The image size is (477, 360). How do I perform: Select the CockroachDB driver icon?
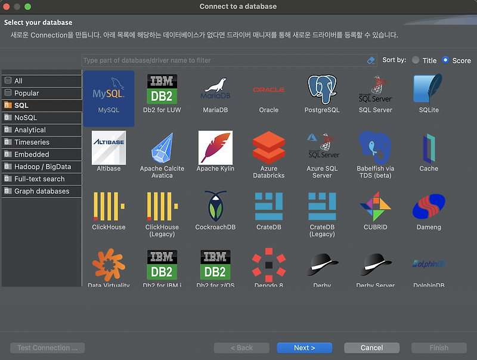215,206
